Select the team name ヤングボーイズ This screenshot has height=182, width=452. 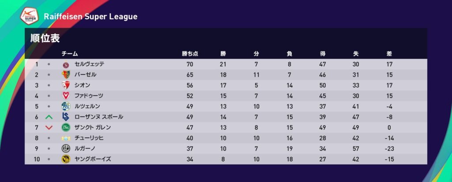93,159
